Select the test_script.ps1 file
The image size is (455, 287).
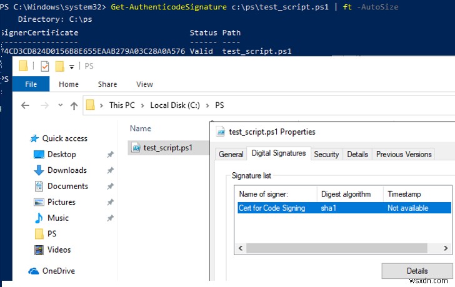[x=168, y=148]
